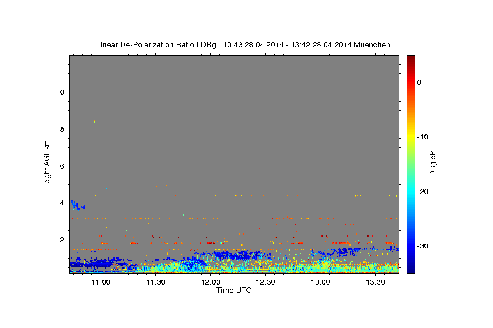
Task: Click the 11:30 time tick label
Action: pyautogui.click(x=155, y=282)
